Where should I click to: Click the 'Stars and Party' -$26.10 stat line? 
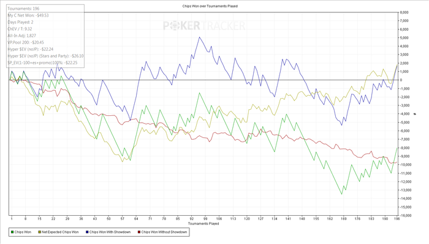pos(46,56)
